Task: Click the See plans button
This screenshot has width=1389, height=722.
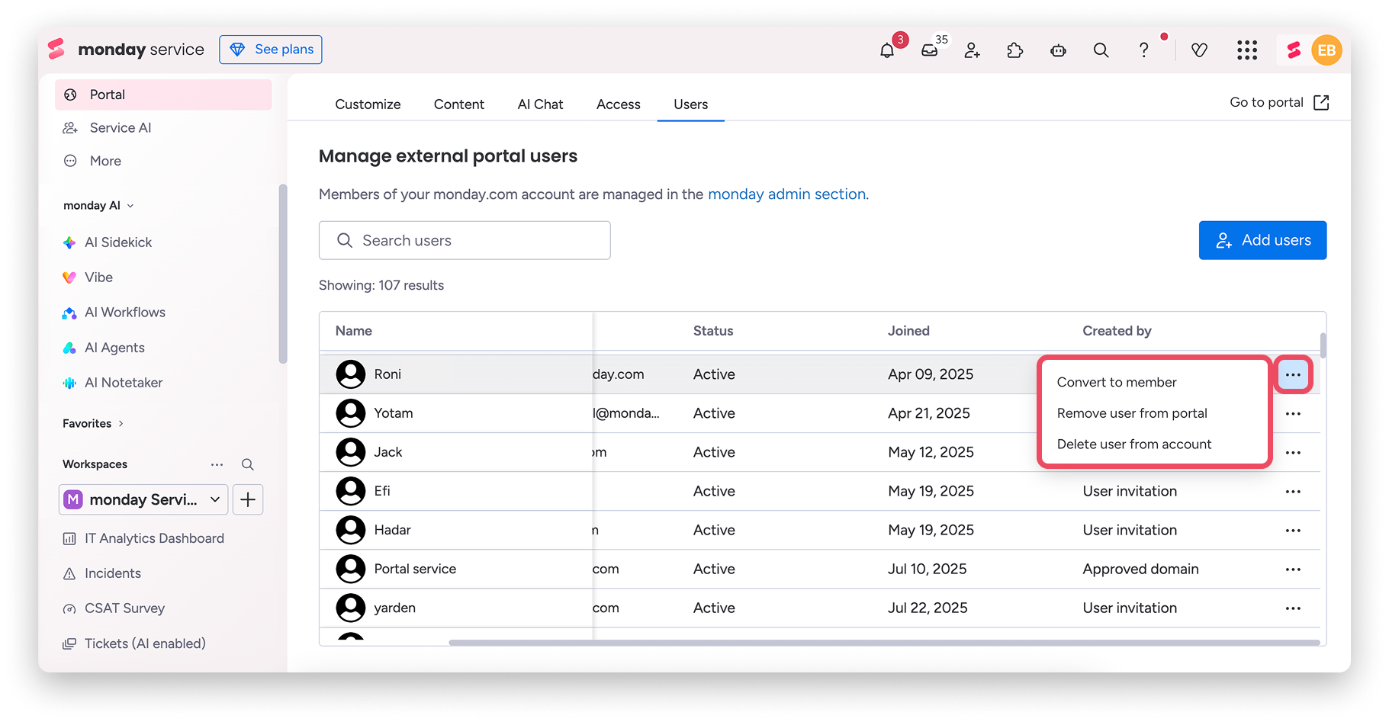Action: click(271, 50)
